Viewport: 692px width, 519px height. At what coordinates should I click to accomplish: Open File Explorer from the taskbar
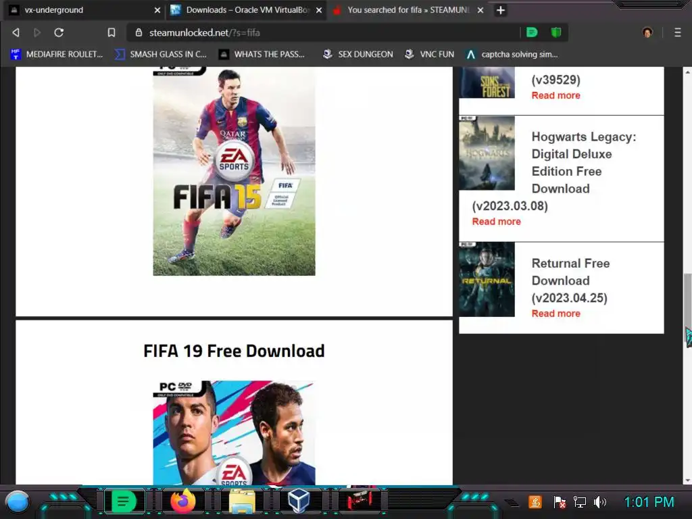coord(243,502)
